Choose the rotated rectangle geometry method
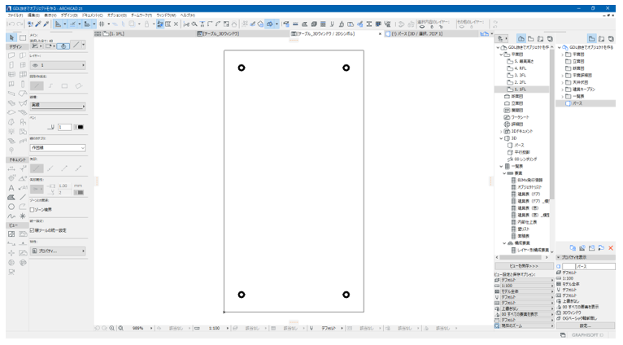 click(78, 86)
